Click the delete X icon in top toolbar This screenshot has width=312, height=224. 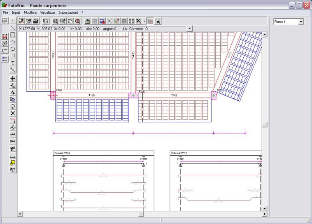coord(139,21)
